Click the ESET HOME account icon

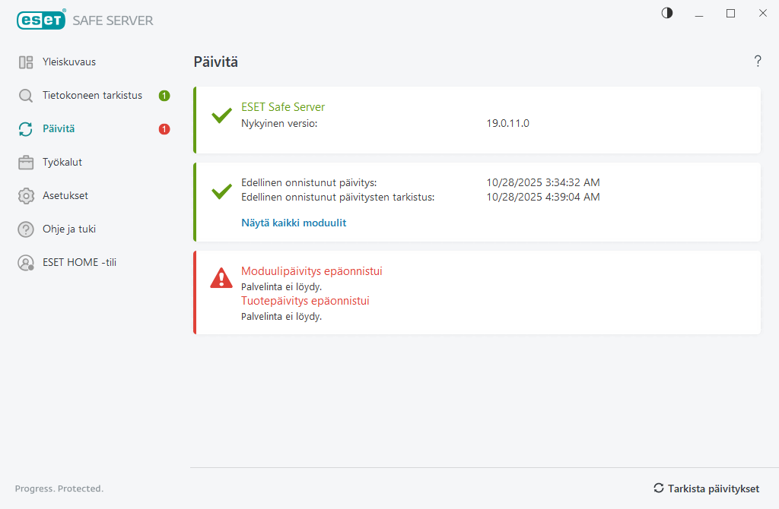26,263
